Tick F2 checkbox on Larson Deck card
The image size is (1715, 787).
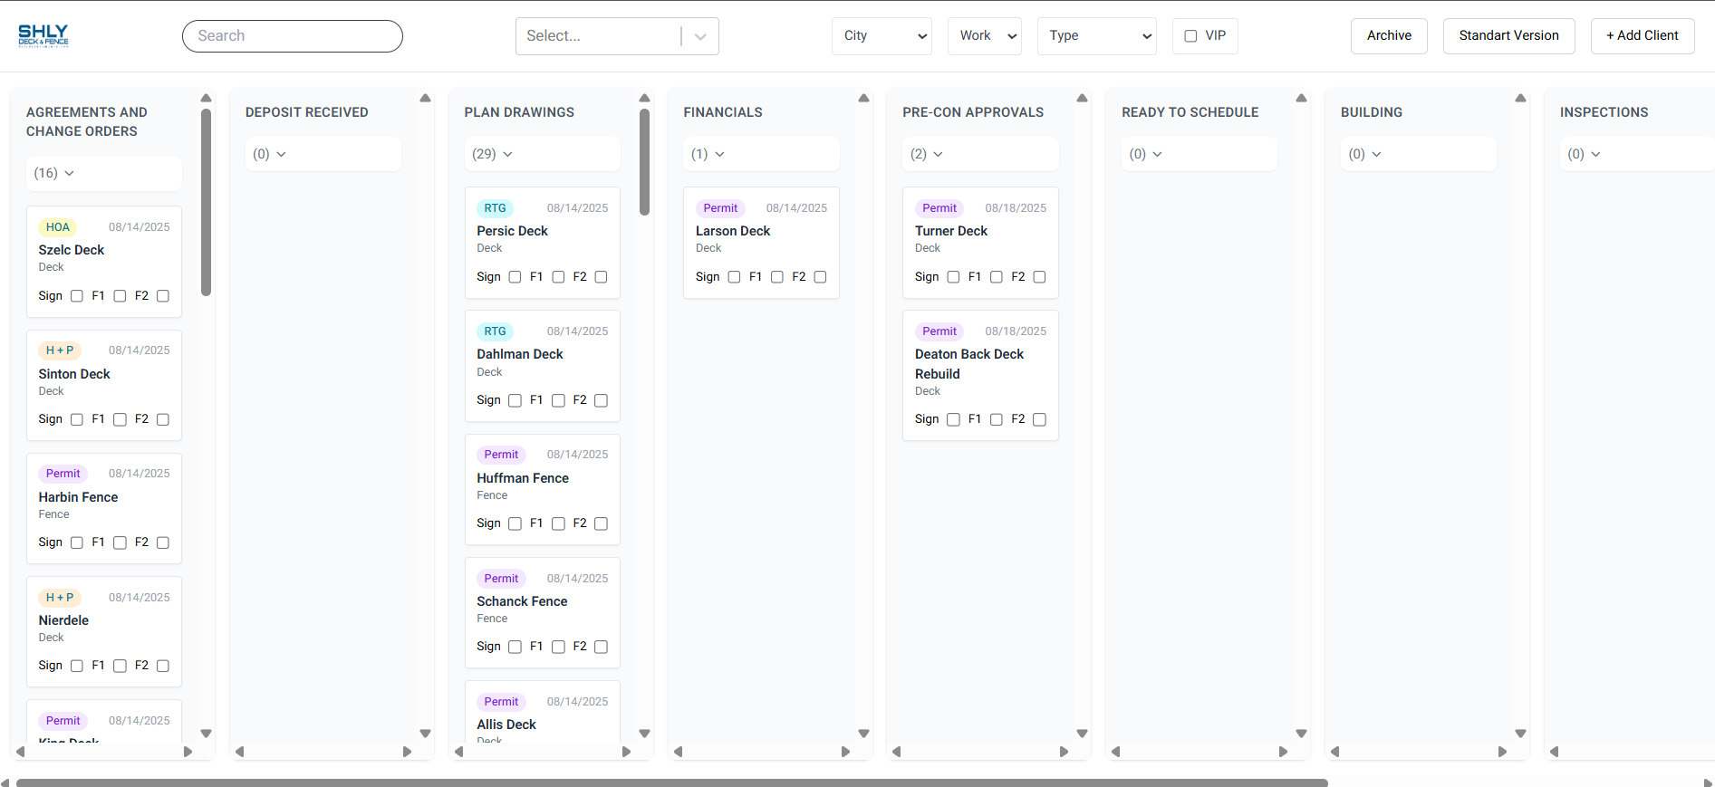point(820,277)
